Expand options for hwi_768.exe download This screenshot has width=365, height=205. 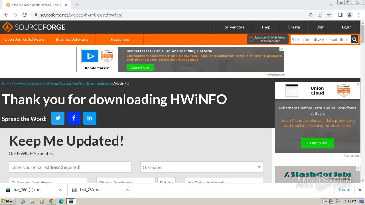point(127,190)
